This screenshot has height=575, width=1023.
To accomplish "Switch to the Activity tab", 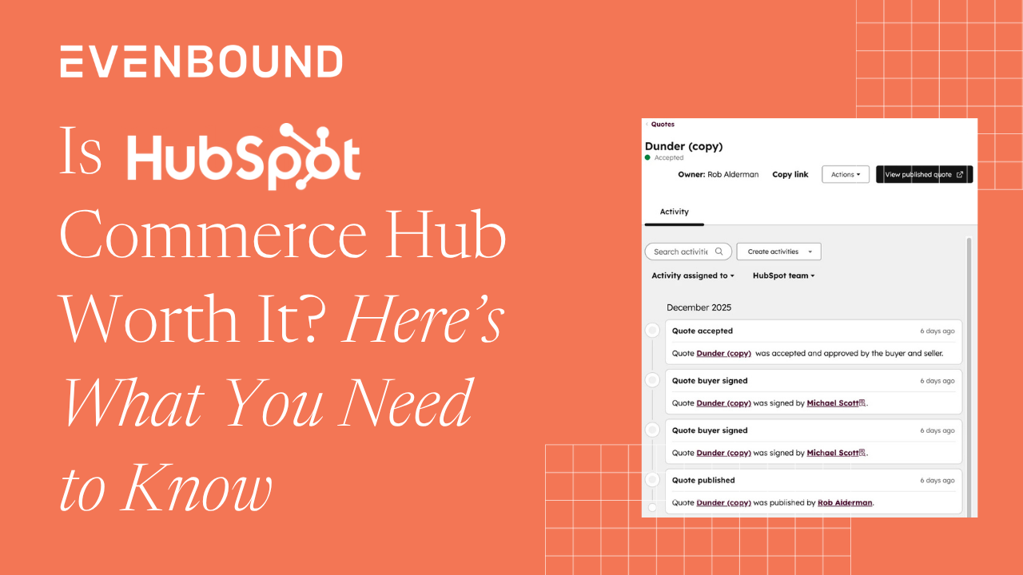I will [x=674, y=212].
